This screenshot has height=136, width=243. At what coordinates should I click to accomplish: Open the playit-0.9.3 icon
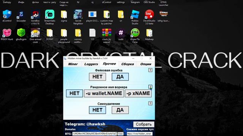[x=92, y=14]
